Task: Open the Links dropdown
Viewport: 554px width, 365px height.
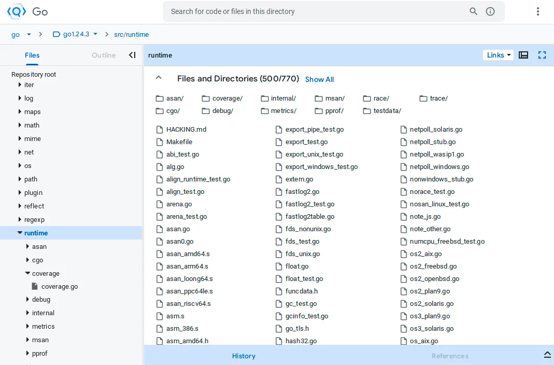Action: [498, 55]
